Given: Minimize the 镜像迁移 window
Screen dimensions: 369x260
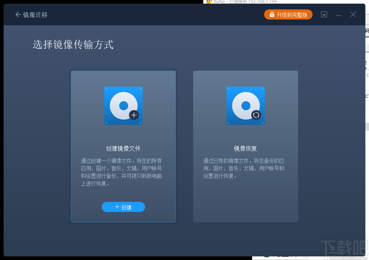Looking at the screenshot, I should (x=339, y=14).
